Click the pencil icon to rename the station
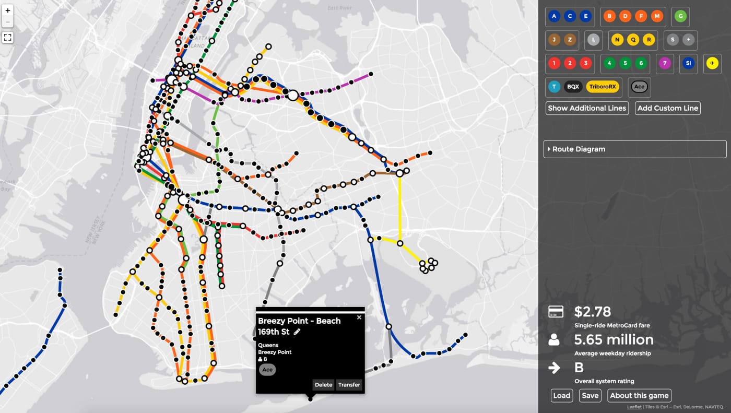The height and width of the screenshot is (413, 731). coord(297,332)
